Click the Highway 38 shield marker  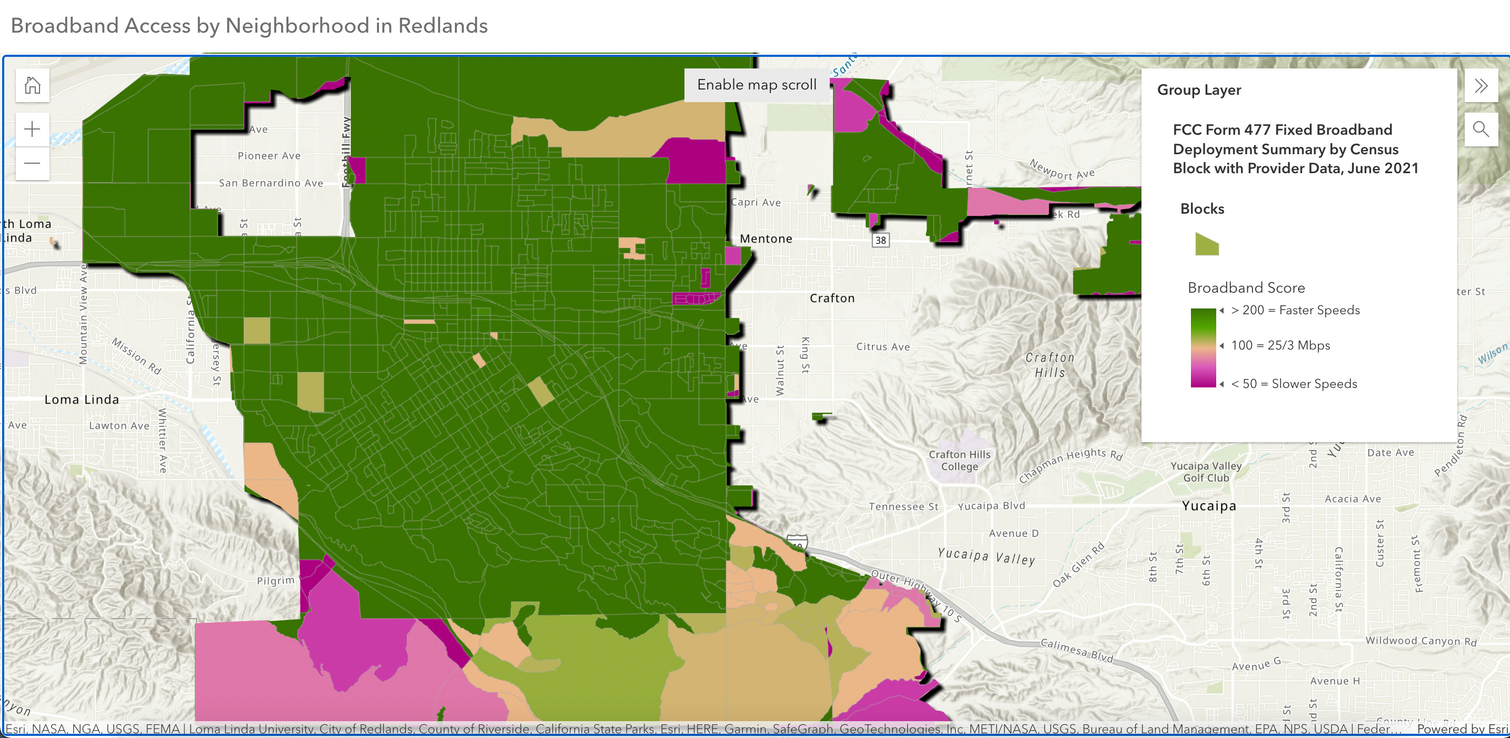(x=880, y=240)
